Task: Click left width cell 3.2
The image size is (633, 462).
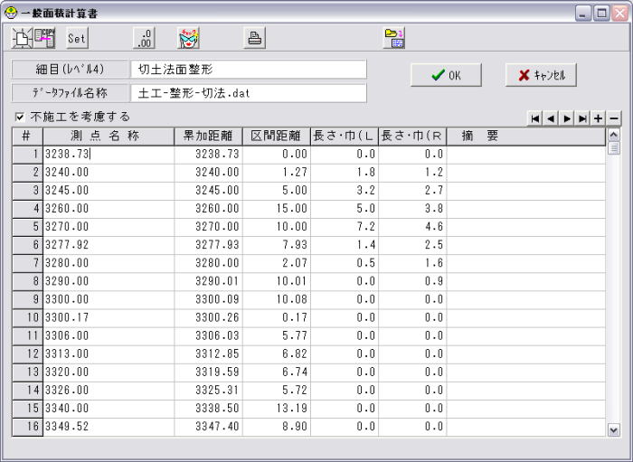Action: (345, 191)
